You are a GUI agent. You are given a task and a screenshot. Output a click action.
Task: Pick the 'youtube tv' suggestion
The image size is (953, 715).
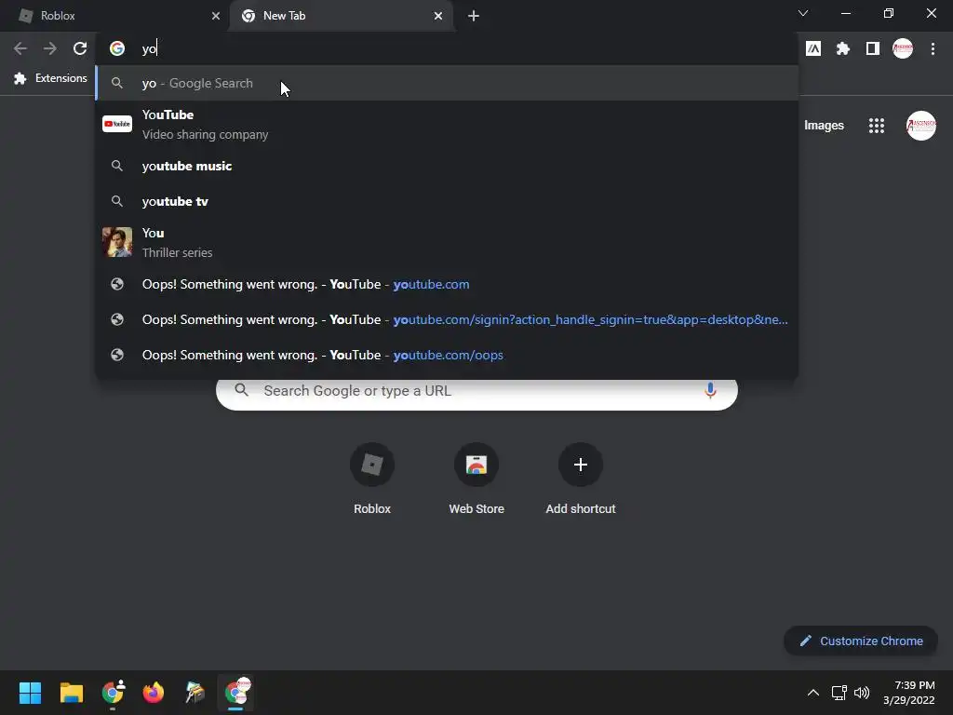pos(447,201)
